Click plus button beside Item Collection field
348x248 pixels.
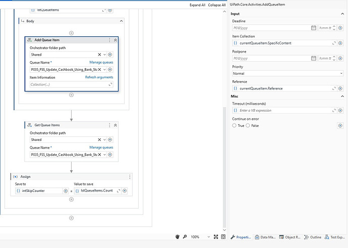tap(340, 43)
